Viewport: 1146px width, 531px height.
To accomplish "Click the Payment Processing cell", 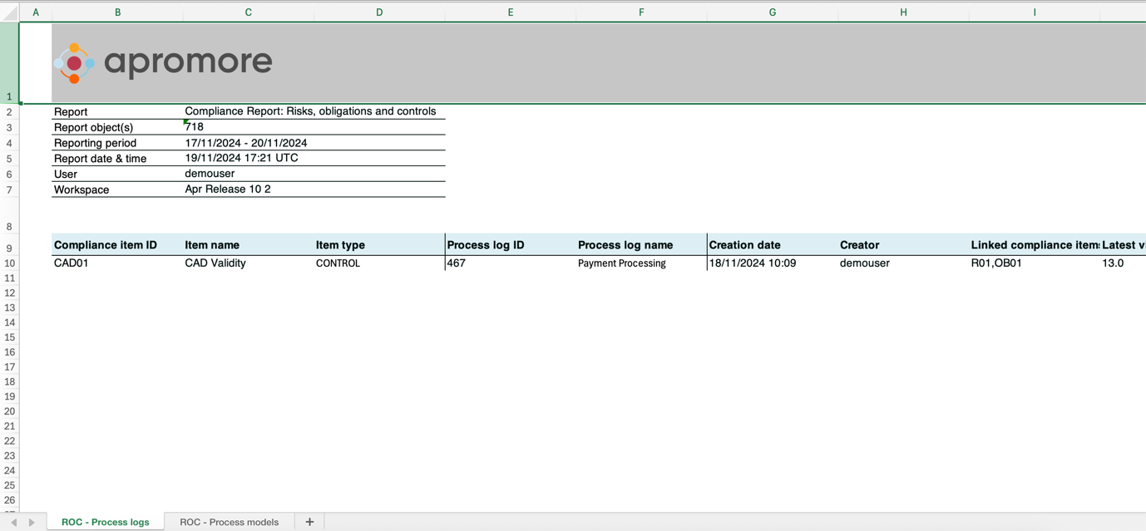I will pyautogui.click(x=621, y=263).
